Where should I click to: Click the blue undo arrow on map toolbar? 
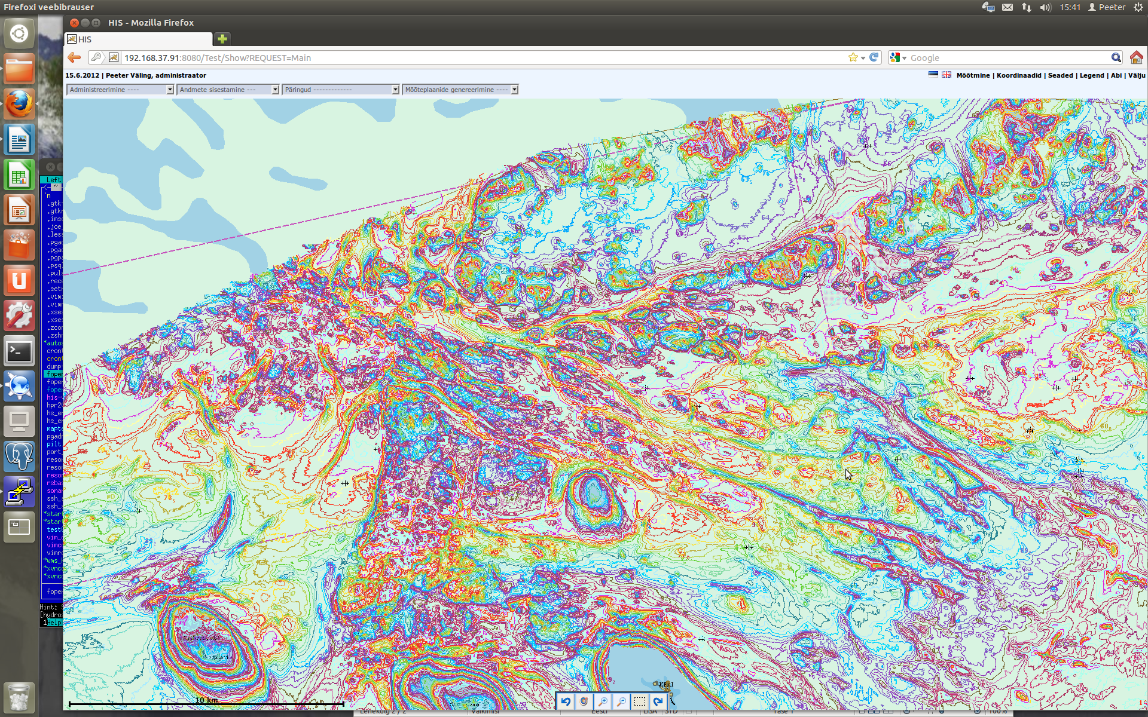pos(566,701)
